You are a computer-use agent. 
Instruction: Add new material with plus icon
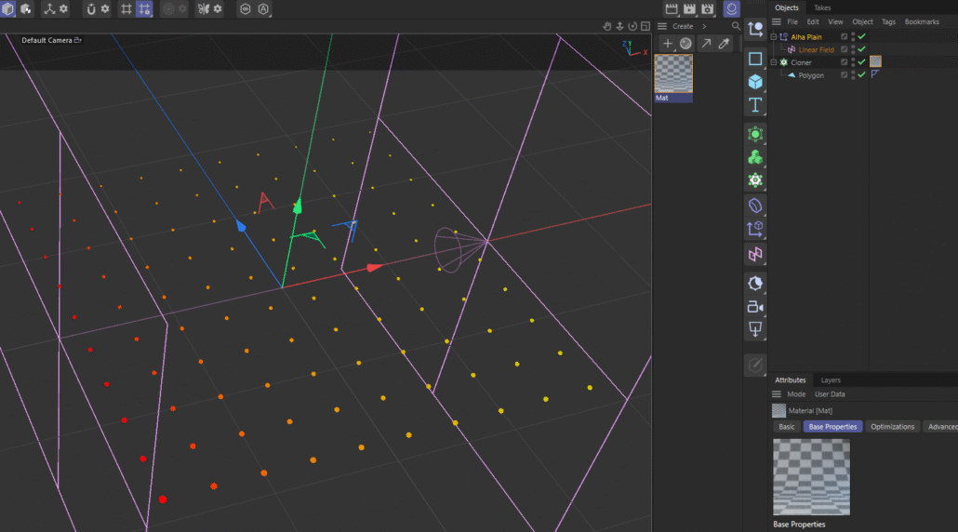pyautogui.click(x=667, y=44)
